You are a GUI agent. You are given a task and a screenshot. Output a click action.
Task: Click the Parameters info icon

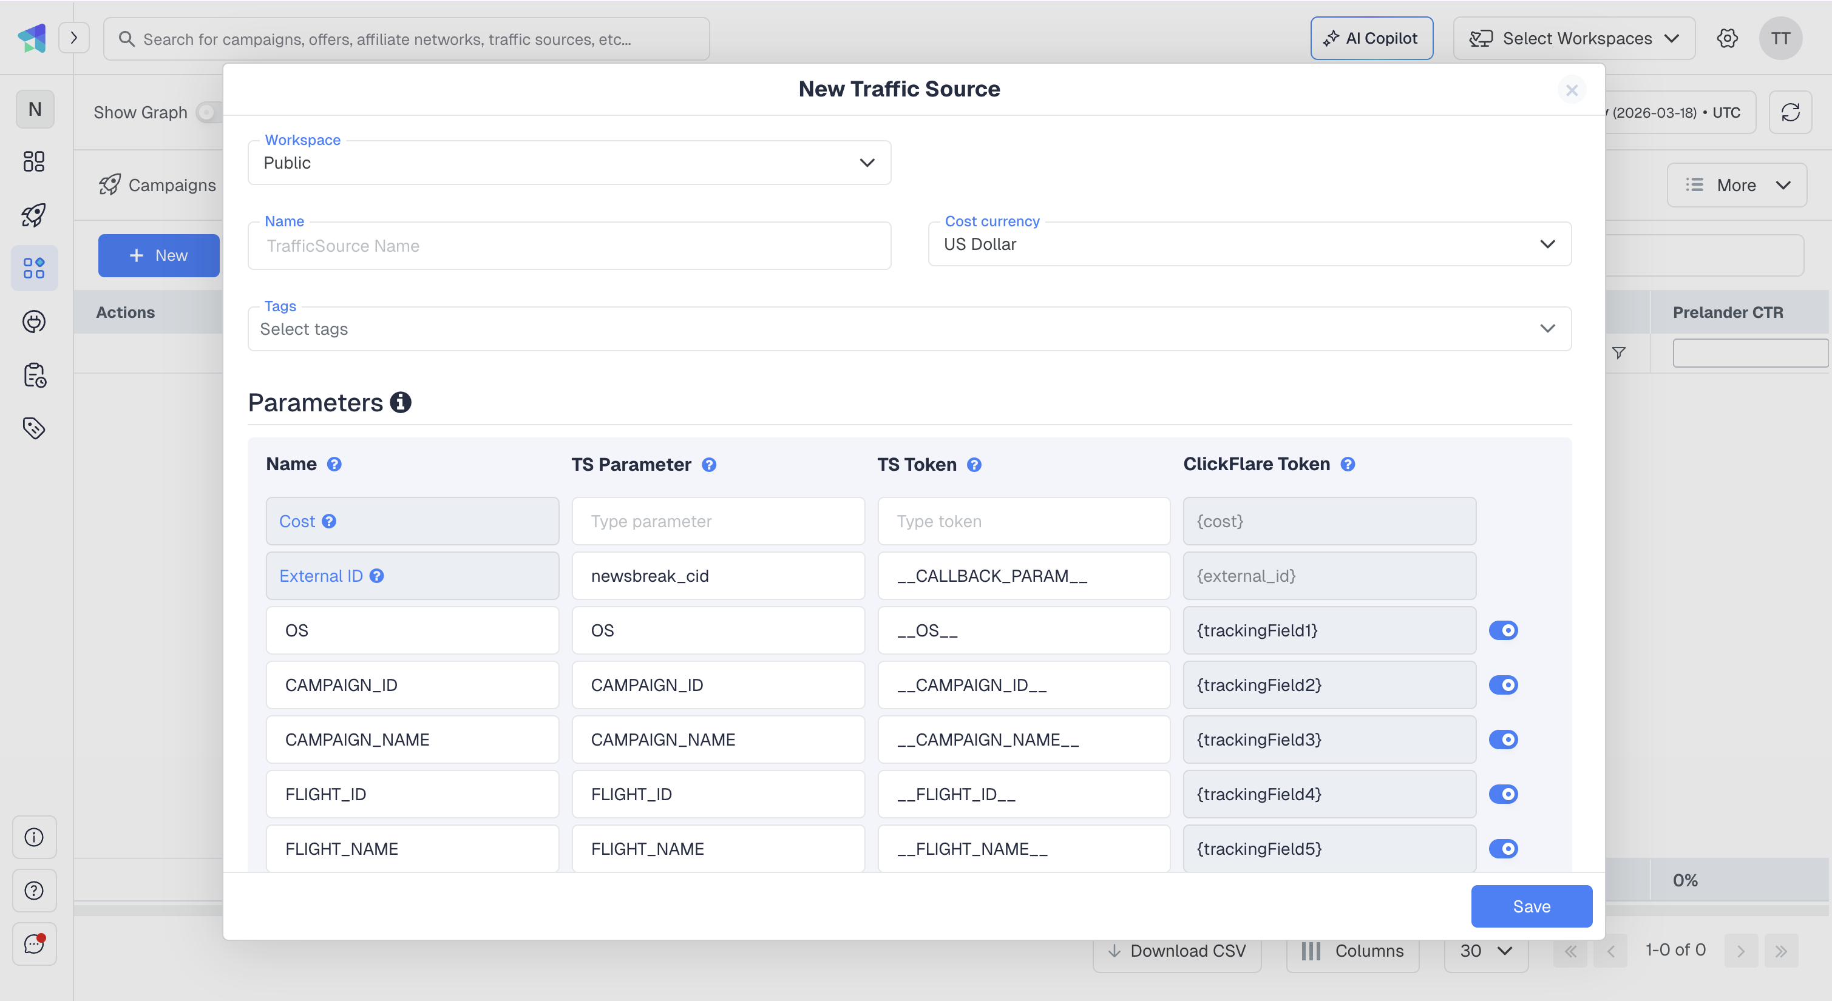point(401,402)
